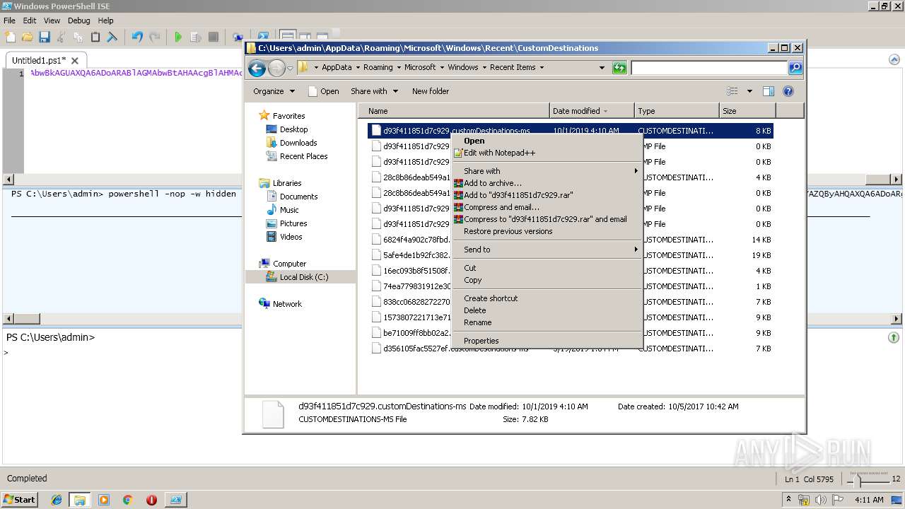The width and height of the screenshot is (905, 509).
Task: Click the Open button in Explorer toolbar
Action: (x=324, y=91)
